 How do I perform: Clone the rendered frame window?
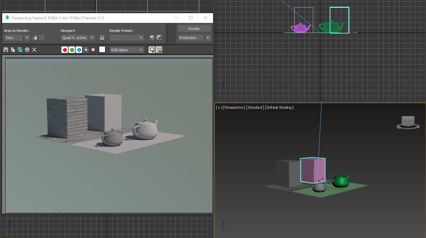20,50
